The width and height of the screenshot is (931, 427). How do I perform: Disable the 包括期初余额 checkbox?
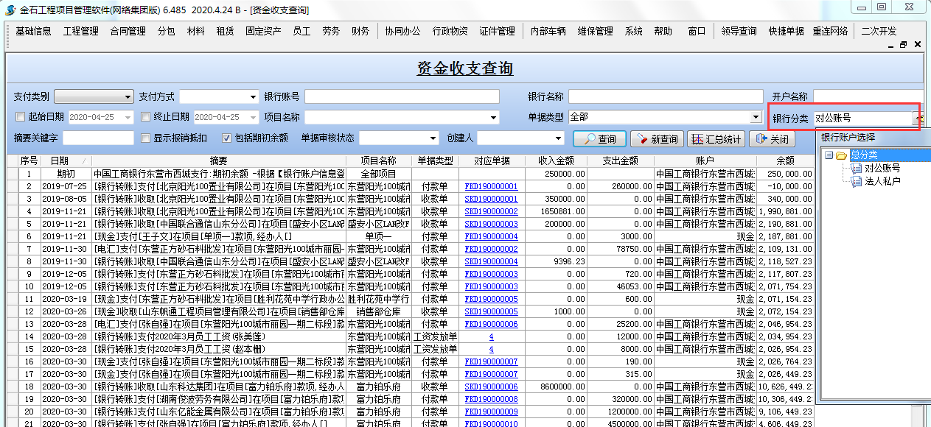pos(227,138)
